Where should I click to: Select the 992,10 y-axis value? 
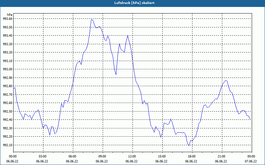[x=8, y=145]
